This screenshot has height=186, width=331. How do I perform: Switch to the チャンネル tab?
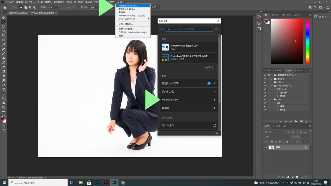(x=277, y=126)
